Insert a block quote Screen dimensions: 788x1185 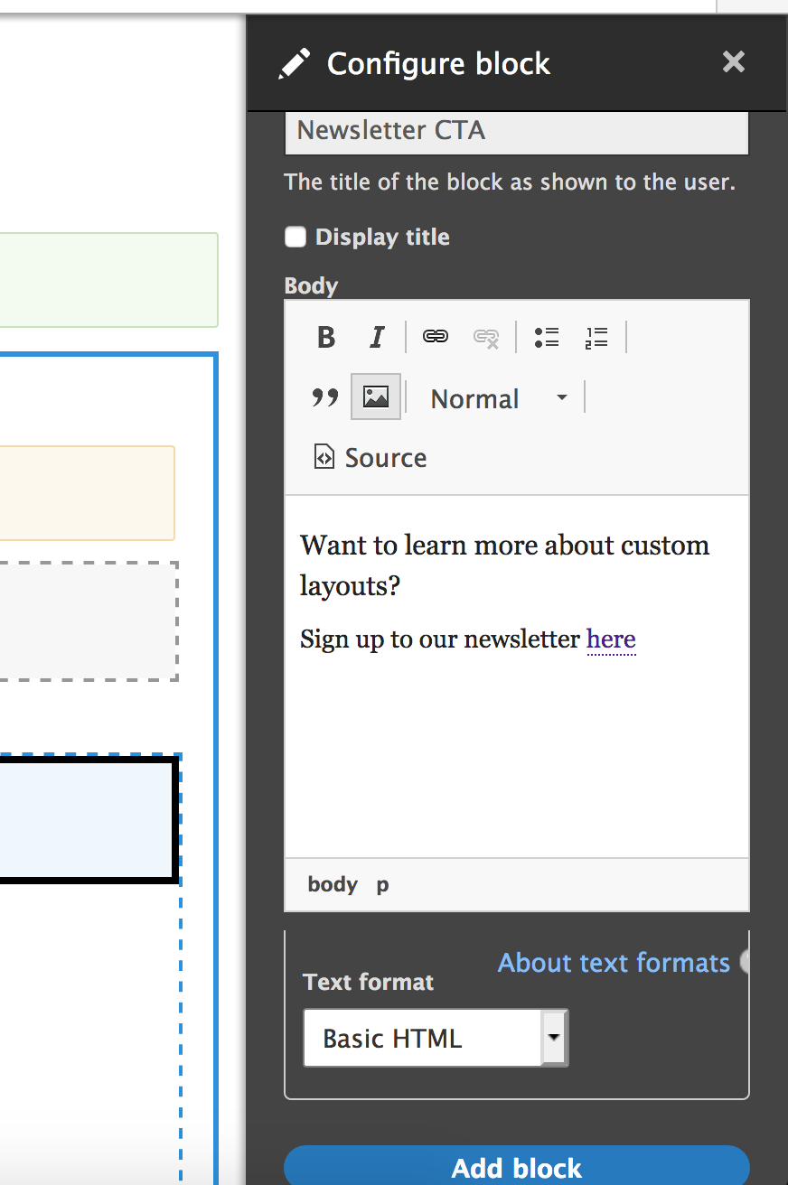[x=324, y=397]
